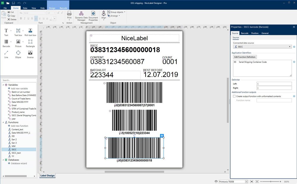Enable bold text formatting
297x184 pixels.
click(x=20, y=18)
